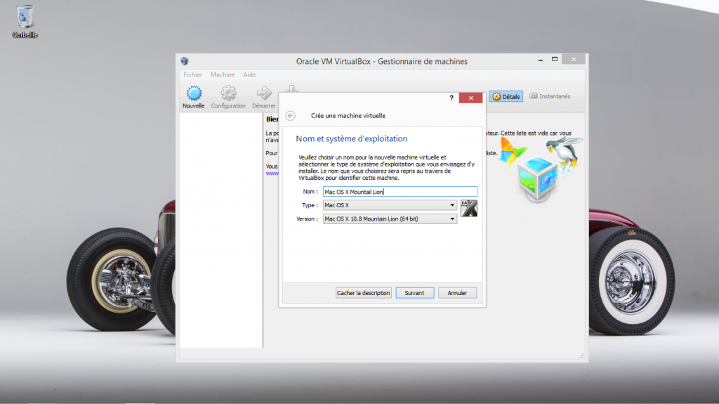Viewport: 719px width, 404px height.
Task: Click the dialog help question mark
Action: [x=451, y=98]
